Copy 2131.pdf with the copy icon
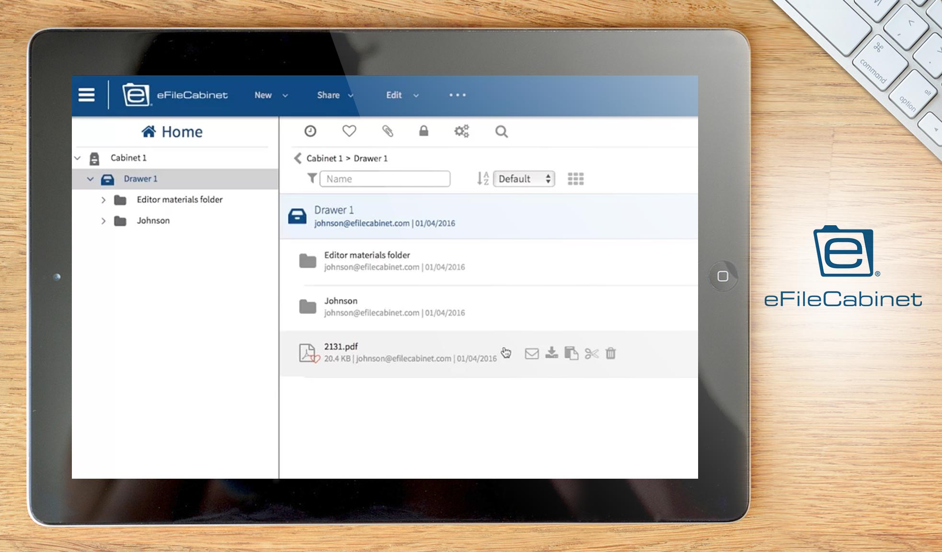The width and height of the screenshot is (942, 552). (x=572, y=354)
